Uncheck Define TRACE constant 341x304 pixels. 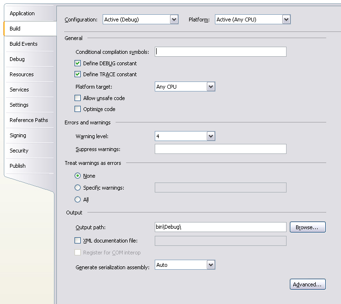78,74
